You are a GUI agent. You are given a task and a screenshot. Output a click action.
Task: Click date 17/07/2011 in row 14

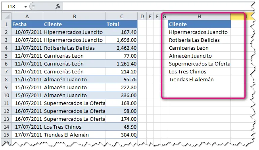27,127
